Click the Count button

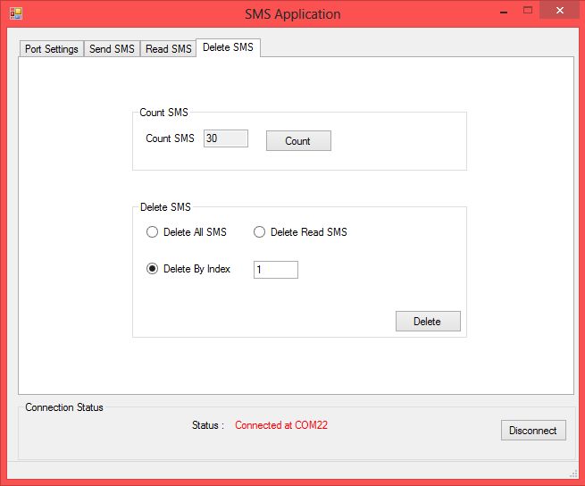point(298,141)
